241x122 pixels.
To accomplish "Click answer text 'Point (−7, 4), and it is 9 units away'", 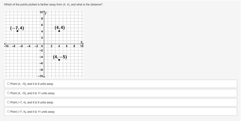I will click(32, 103).
